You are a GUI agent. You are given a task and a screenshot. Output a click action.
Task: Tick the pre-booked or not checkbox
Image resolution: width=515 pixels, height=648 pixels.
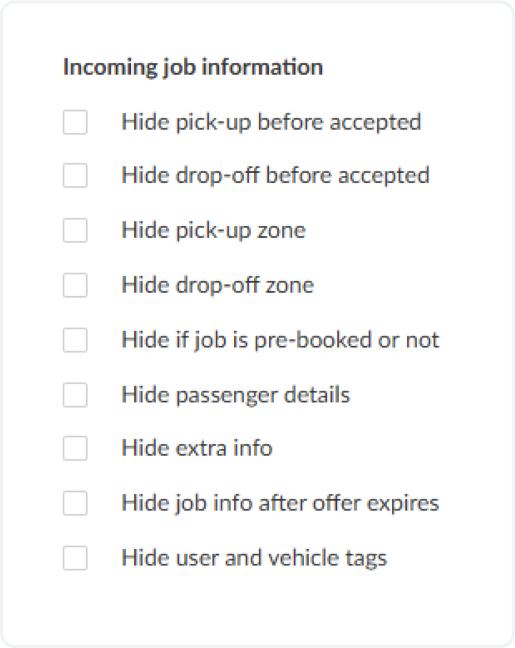click(x=75, y=340)
